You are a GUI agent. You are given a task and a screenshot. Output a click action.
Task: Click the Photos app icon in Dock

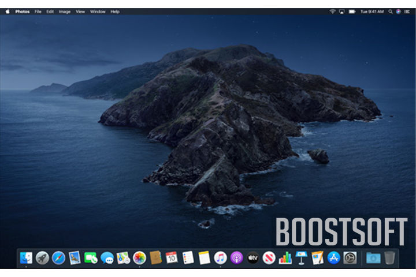(x=139, y=257)
